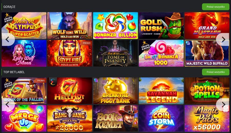Select the Savannah Legend game tile
231x133 pixels.
[x=161, y=91]
